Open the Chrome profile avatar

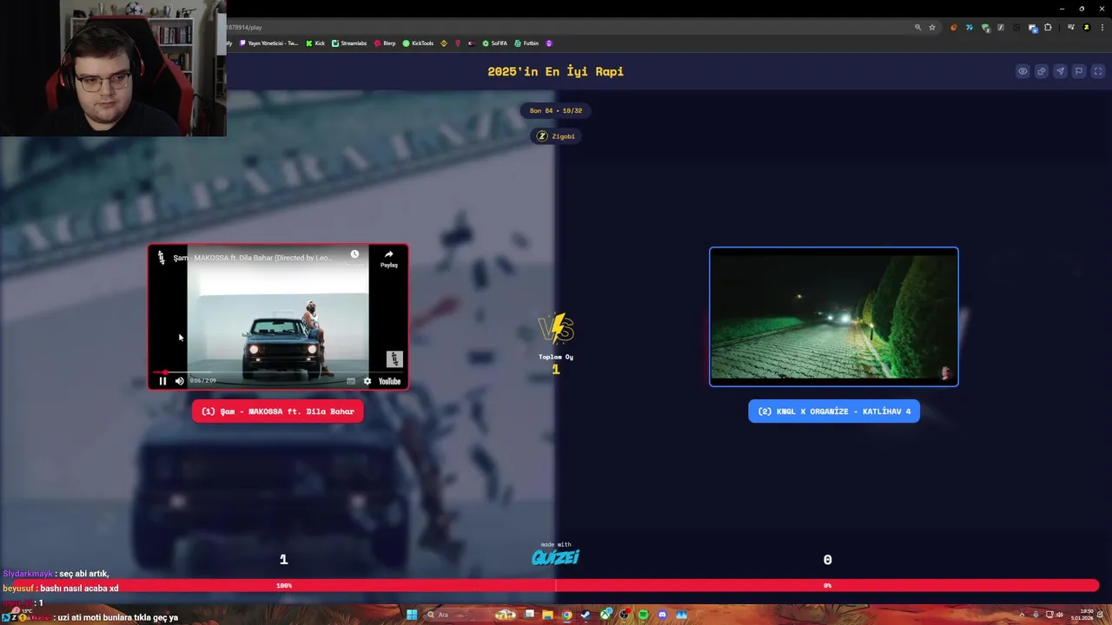pos(1087,28)
